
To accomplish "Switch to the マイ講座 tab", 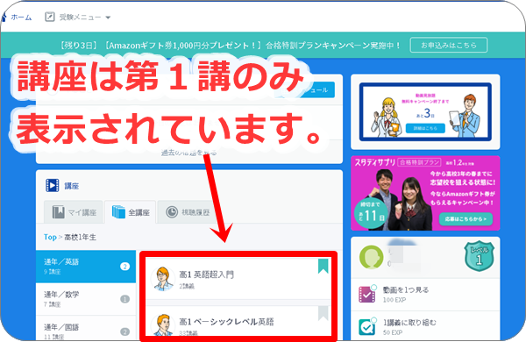I will [x=74, y=212].
